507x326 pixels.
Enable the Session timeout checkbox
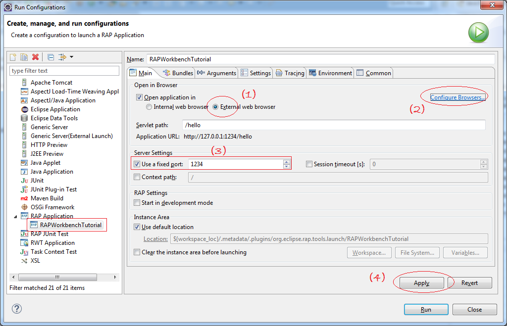(x=309, y=164)
